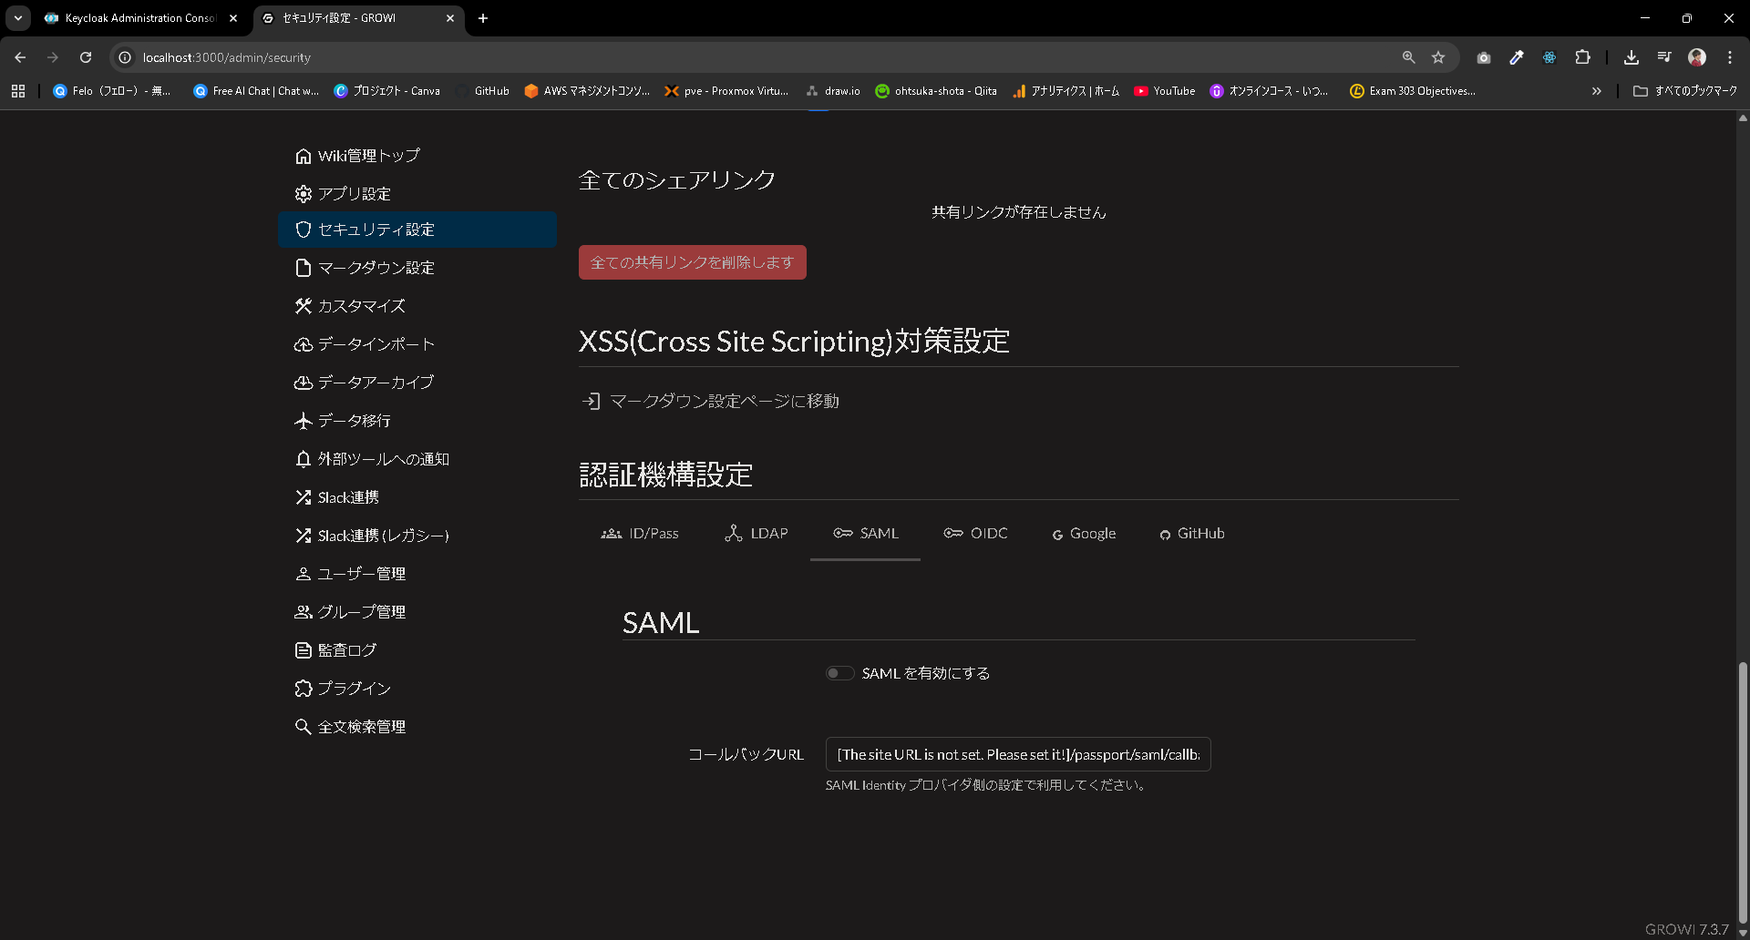
Task: Click the React DevTools extension icon
Action: [x=1549, y=57]
